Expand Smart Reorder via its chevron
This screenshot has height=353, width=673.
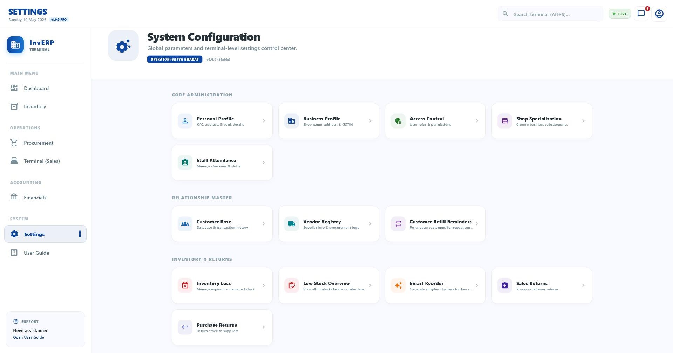tap(477, 286)
